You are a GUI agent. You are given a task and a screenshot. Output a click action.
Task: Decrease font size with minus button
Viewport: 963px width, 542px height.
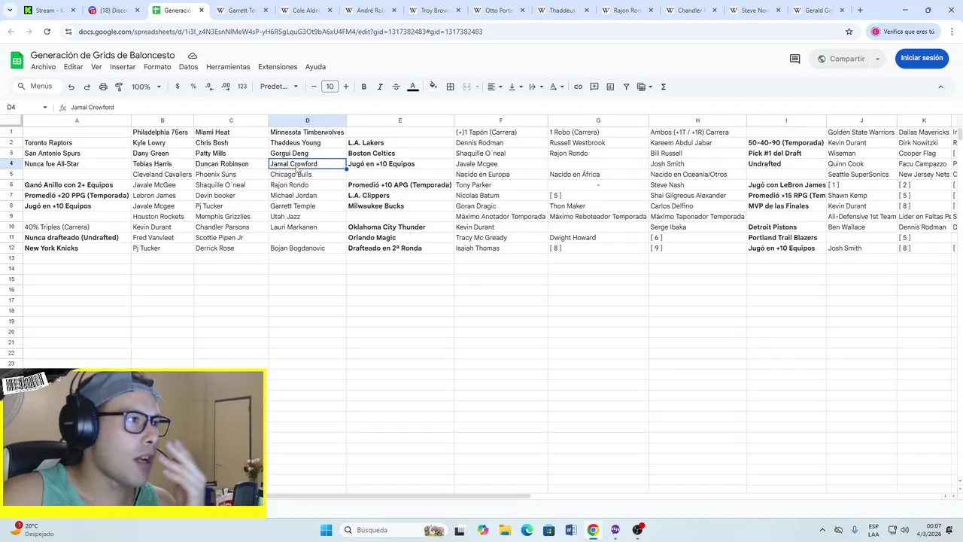tap(314, 87)
